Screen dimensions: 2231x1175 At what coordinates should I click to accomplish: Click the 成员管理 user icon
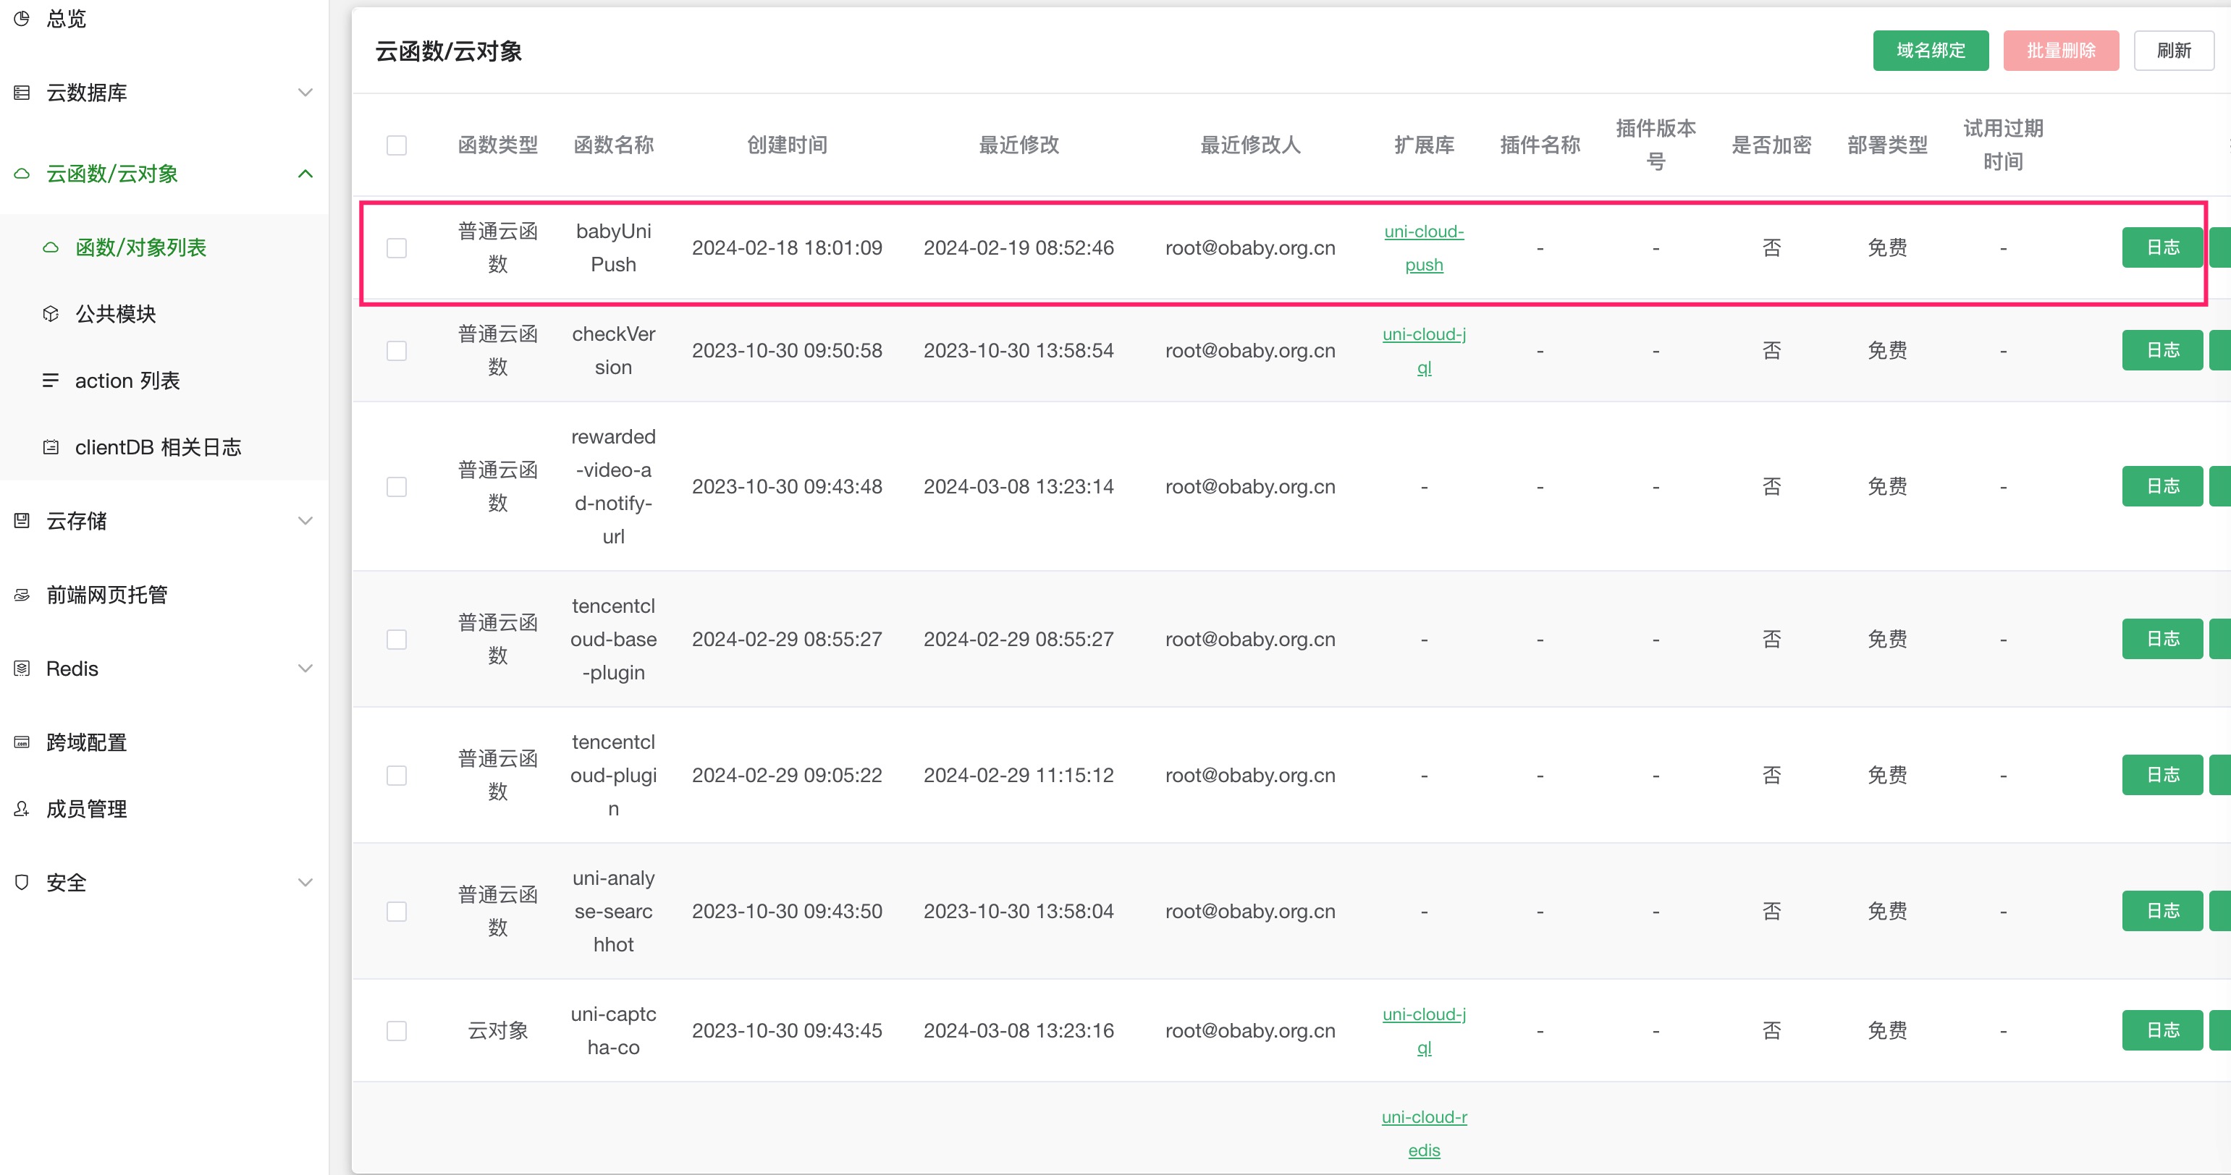(22, 809)
